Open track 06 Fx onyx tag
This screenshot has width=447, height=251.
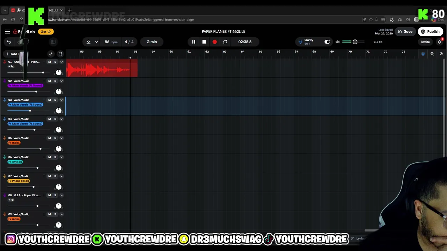tap(15, 162)
